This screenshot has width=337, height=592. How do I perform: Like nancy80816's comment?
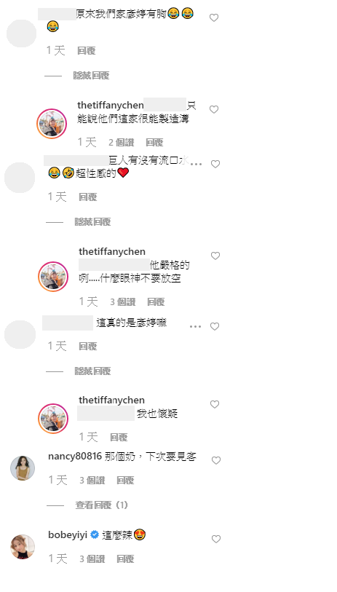[x=216, y=461]
